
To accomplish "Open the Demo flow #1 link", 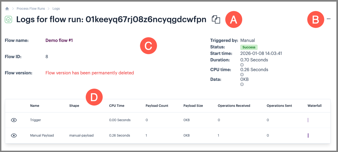I will point(59,41).
